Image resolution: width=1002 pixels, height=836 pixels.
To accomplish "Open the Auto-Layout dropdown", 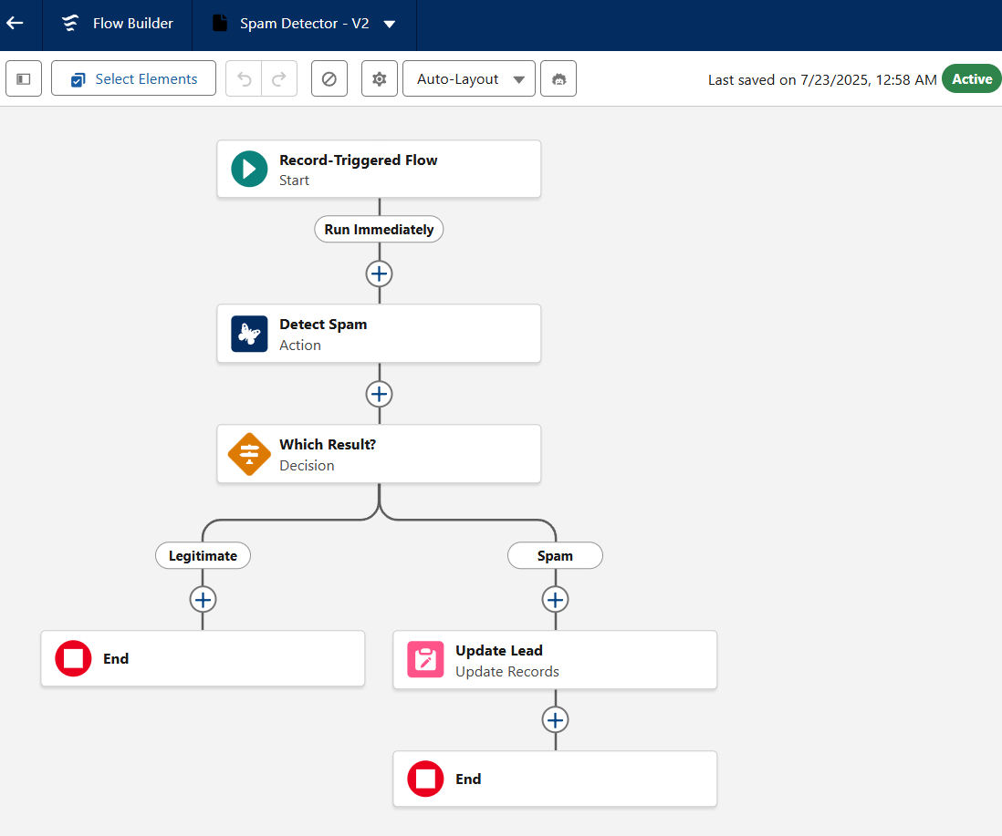I will [469, 78].
